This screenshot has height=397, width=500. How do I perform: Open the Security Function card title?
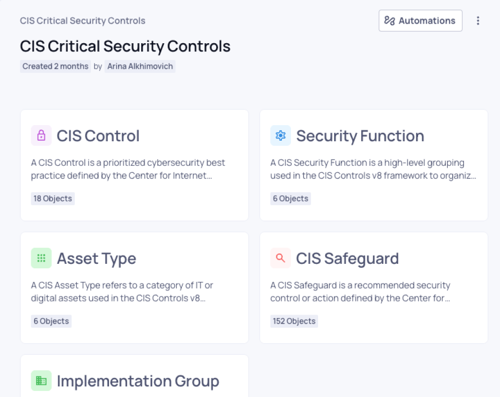pos(360,136)
